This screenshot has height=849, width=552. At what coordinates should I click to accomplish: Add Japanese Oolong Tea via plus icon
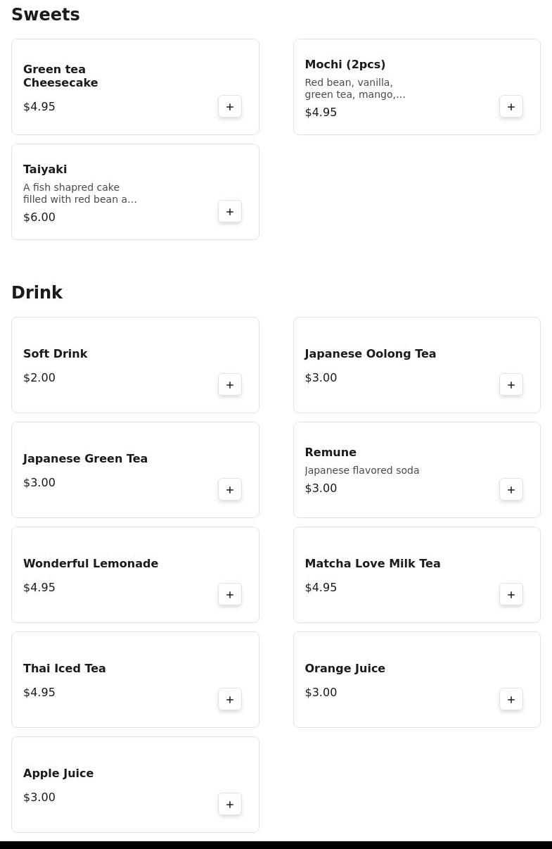pyautogui.click(x=511, y=385)
